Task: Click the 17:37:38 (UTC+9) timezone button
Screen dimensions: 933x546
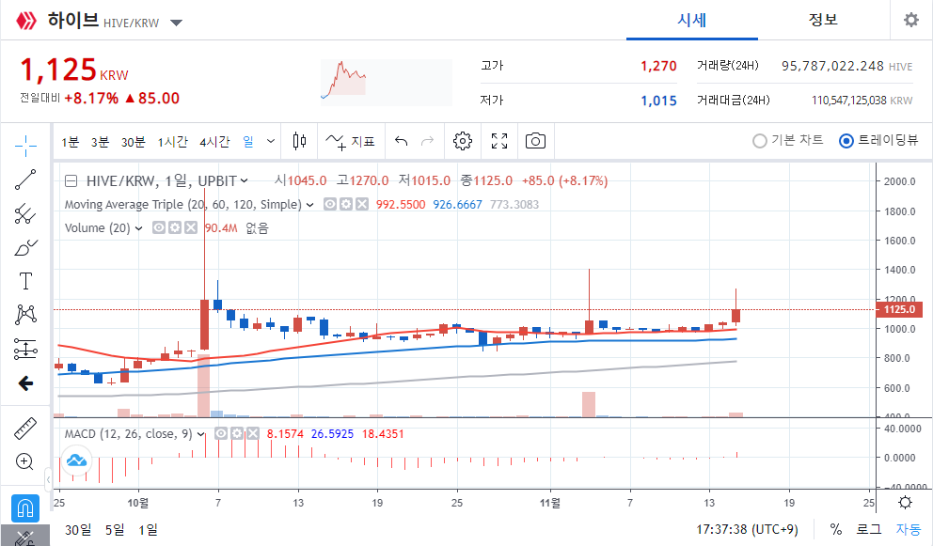Action: [x=748, y=529]
